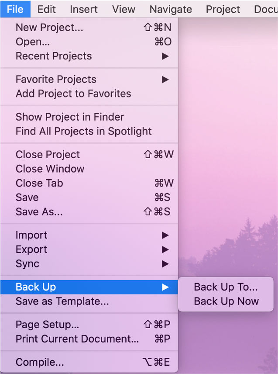Open the Navigate menu in menu bar

[171, 9]
